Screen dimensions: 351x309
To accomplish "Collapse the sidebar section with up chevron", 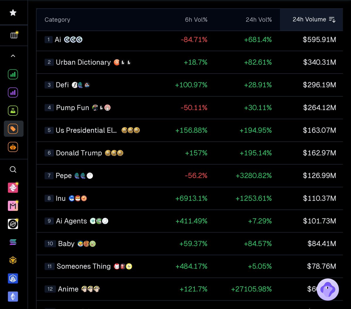I will 13,56.
